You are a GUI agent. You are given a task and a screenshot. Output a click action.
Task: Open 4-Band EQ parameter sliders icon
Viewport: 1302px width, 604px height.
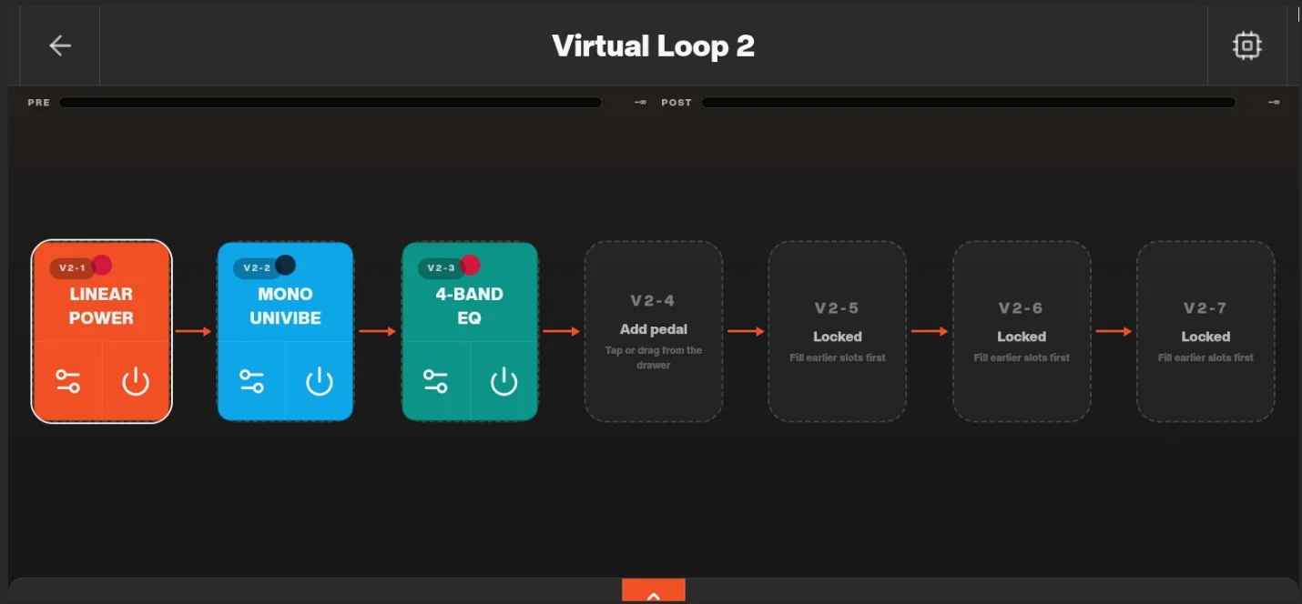pyautogui.click(x=436, y=382)
